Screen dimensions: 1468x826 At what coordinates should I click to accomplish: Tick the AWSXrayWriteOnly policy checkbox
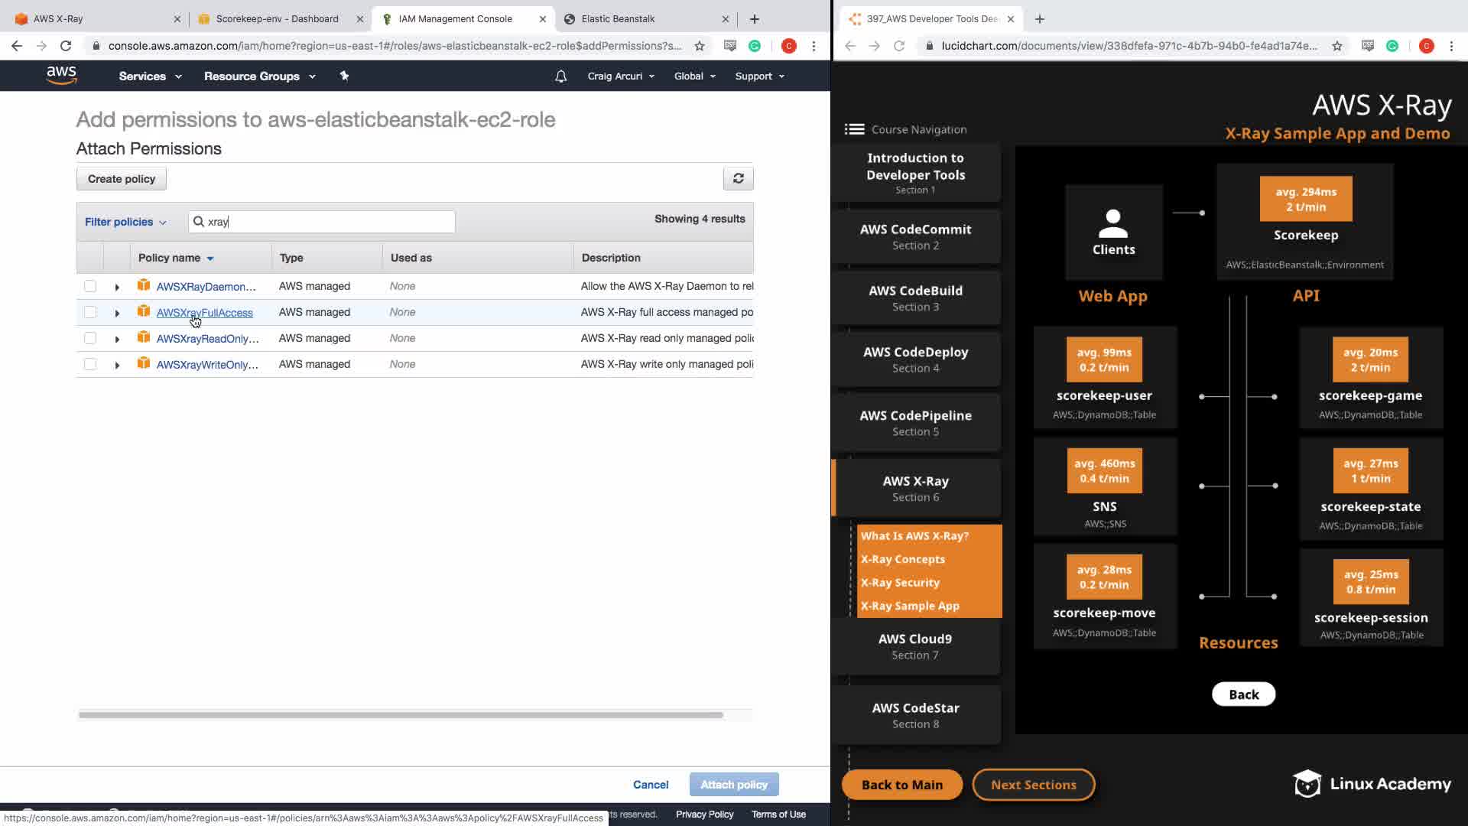coord(90,364)
